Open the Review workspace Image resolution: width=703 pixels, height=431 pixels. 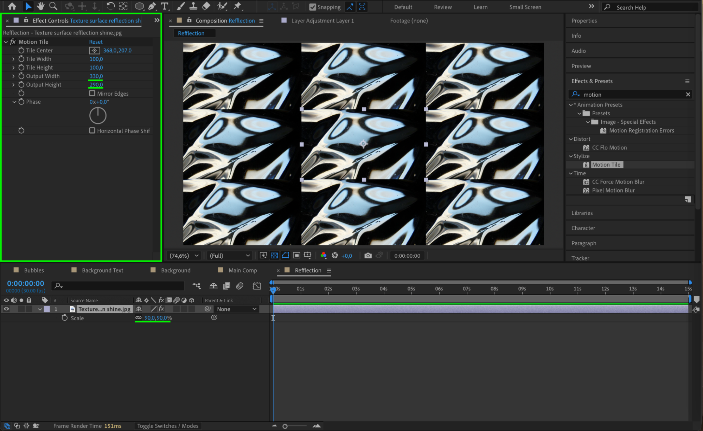pyautogui.click(x=442, y=7)
